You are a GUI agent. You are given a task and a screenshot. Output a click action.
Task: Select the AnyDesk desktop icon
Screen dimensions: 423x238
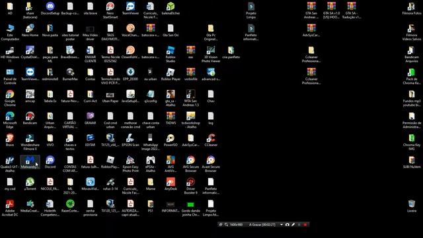171,184
